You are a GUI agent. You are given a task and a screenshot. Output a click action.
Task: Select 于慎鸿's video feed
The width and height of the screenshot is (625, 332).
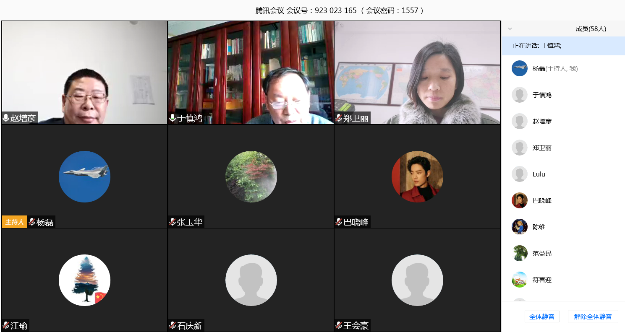click(x=251, y=73)
